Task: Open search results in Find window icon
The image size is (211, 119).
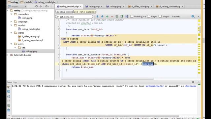Action: [x=122, y=17]
